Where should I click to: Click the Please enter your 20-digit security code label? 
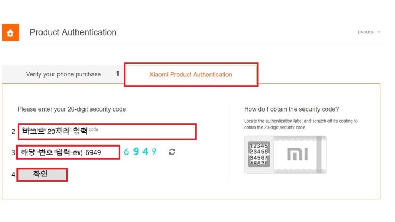pos(72,109)
